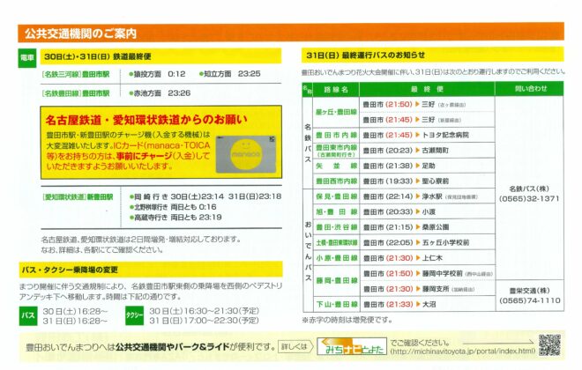Click the 旭・豊田線 route name
This screenshot has height=370, width=582.
[336, 211]
